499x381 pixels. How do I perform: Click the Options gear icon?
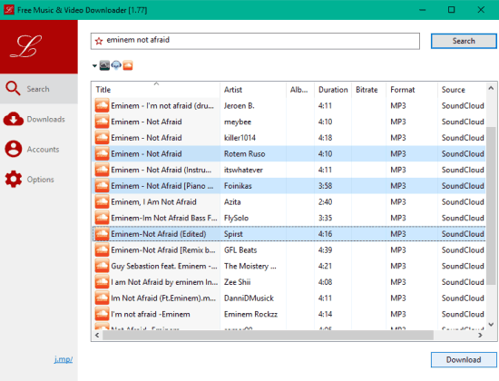pos(13,179)
